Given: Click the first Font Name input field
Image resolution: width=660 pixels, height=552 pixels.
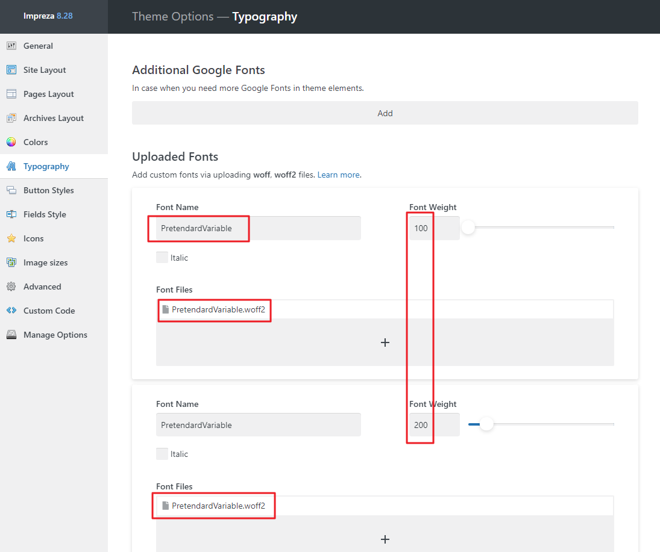Looking at the screenshot, I should tap(258, 228).
